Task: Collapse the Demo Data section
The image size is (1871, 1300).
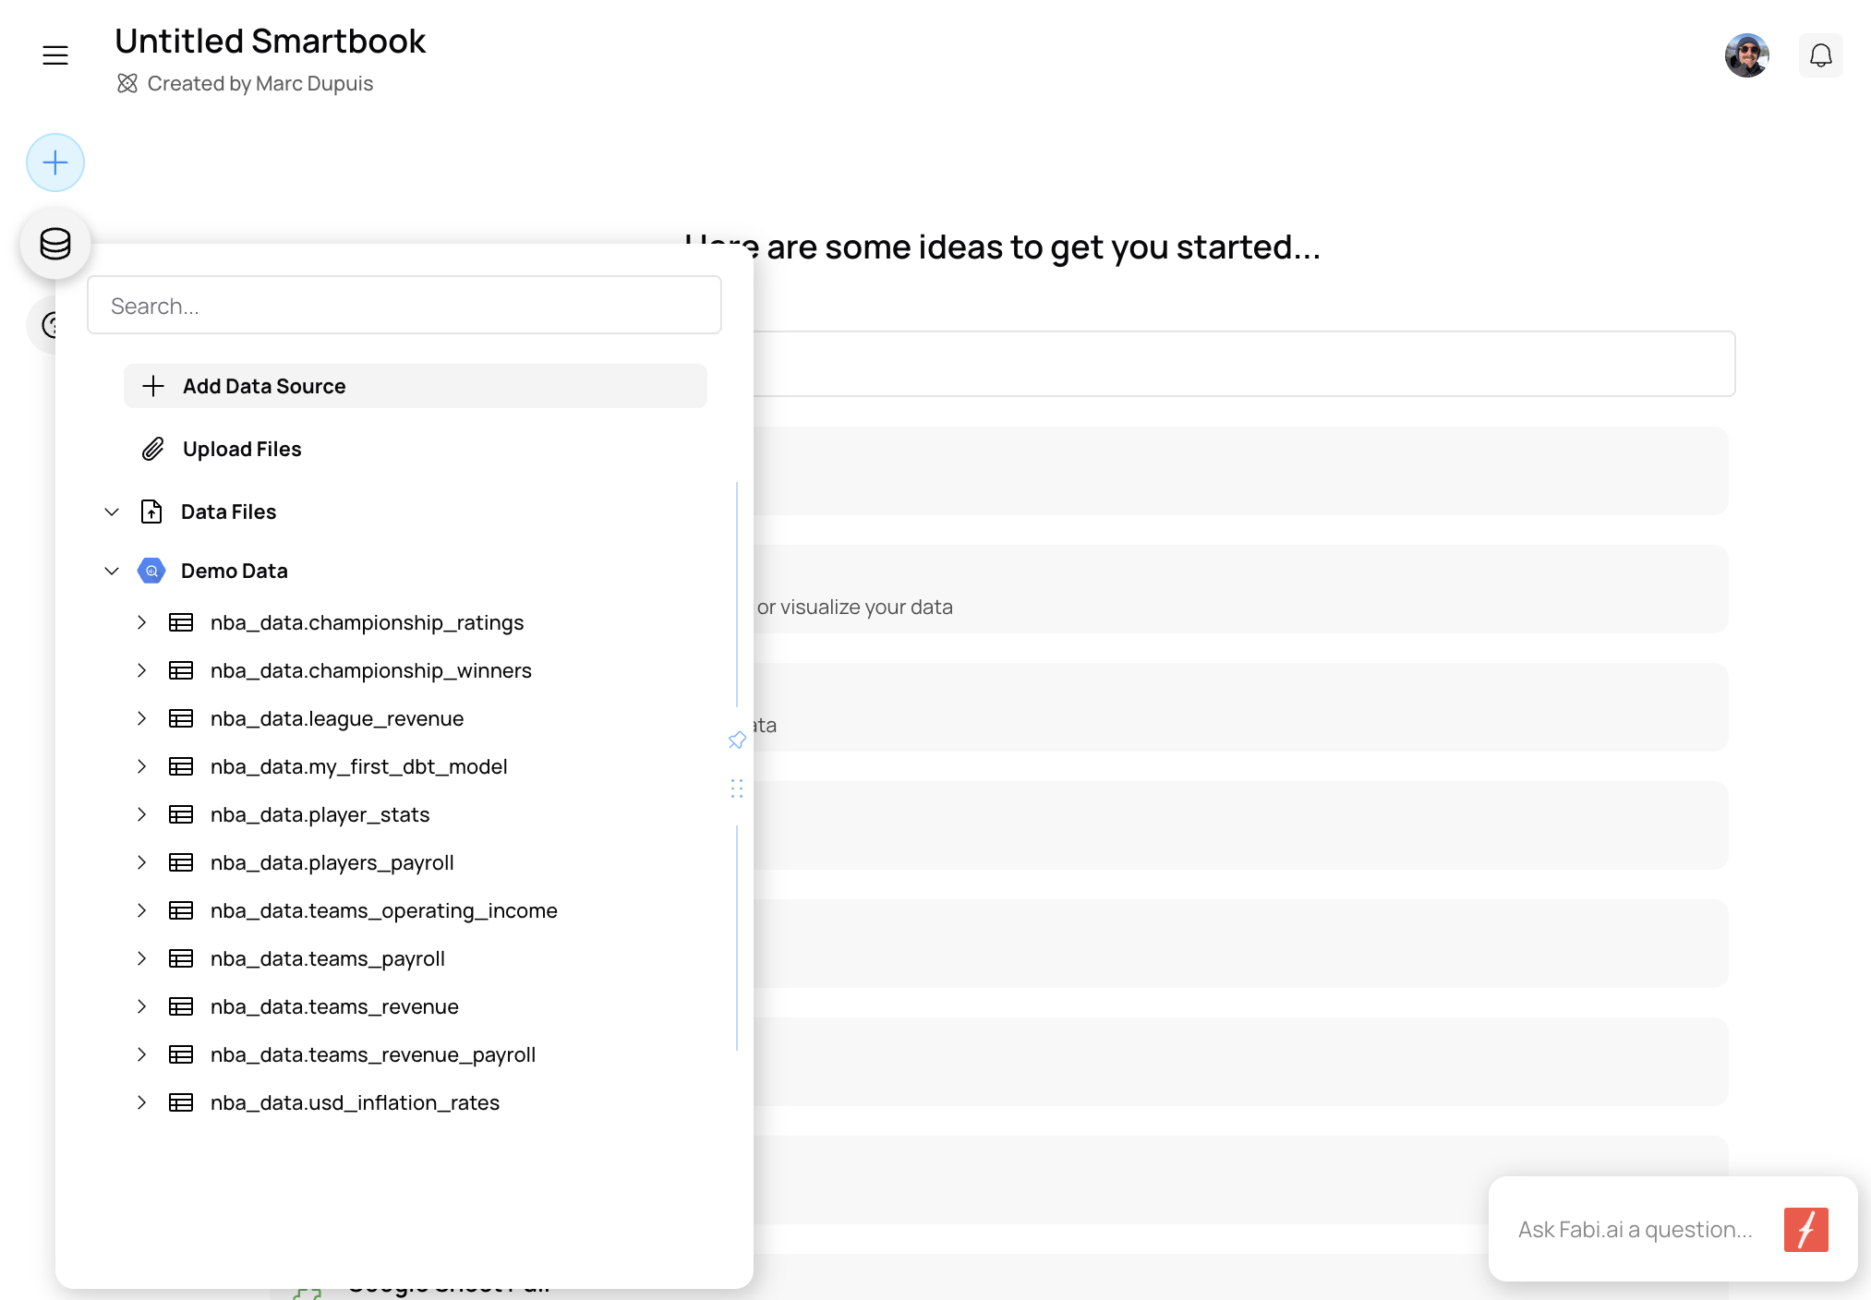Action: click(112, 571)
